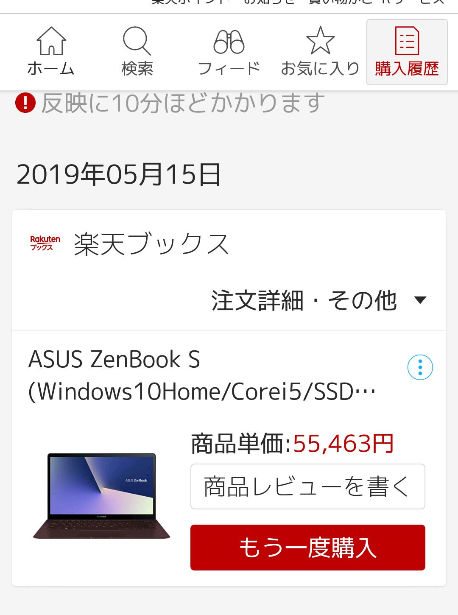Expand the 注文詳細・その他 dropdown arrow
458x615 pixels.
click(x=420, y=300)
